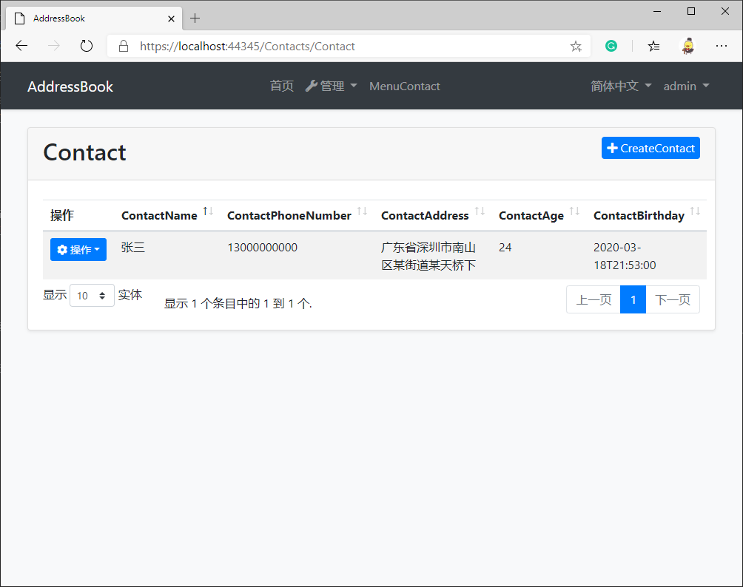Click the age value 24
The width and height of the screenshot is (743, 587).
[x=505, y=248]
